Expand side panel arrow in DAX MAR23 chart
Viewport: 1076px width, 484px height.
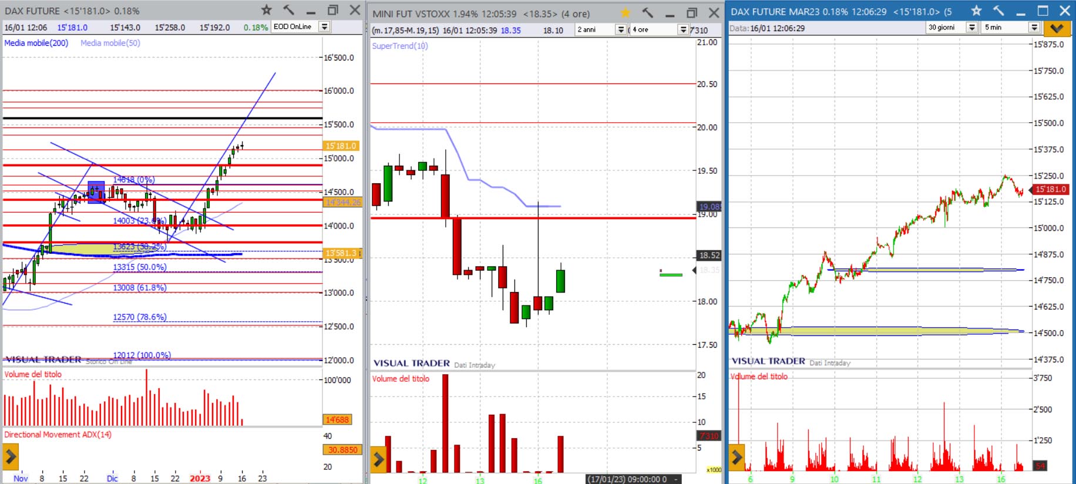(x=737, y=457)
